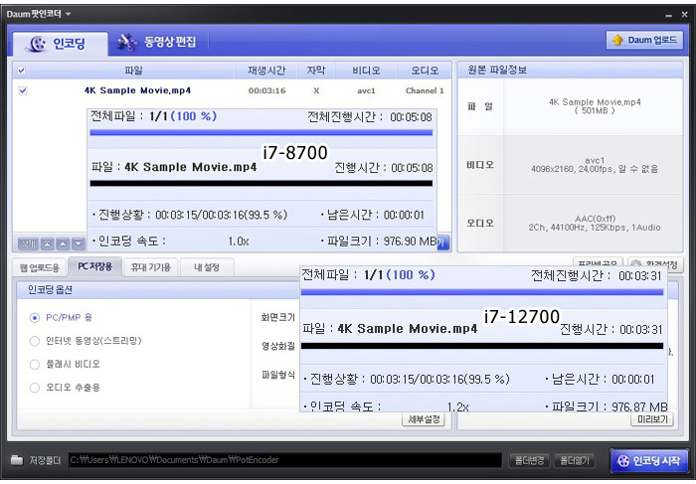Click the 인코딩 시작 start button
Image resolution: width=696 pixels, height=484 pixels.
(x=648, y=460)
